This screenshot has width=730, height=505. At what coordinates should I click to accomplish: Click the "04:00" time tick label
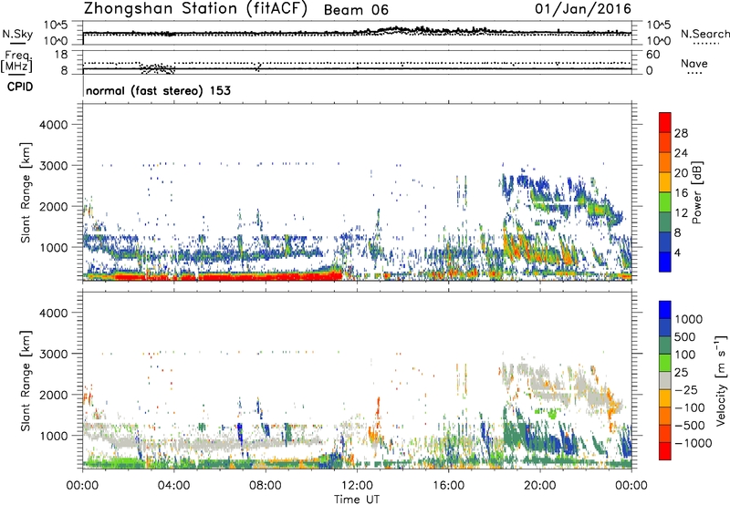[173, 486]
